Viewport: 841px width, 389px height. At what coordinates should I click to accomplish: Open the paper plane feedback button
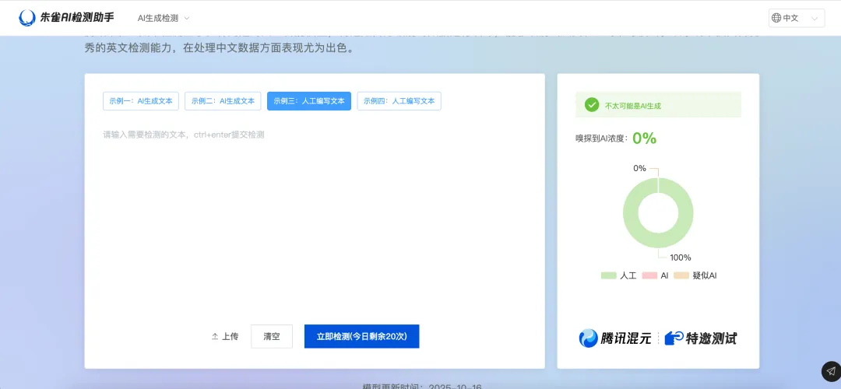[x=831, y=371]
